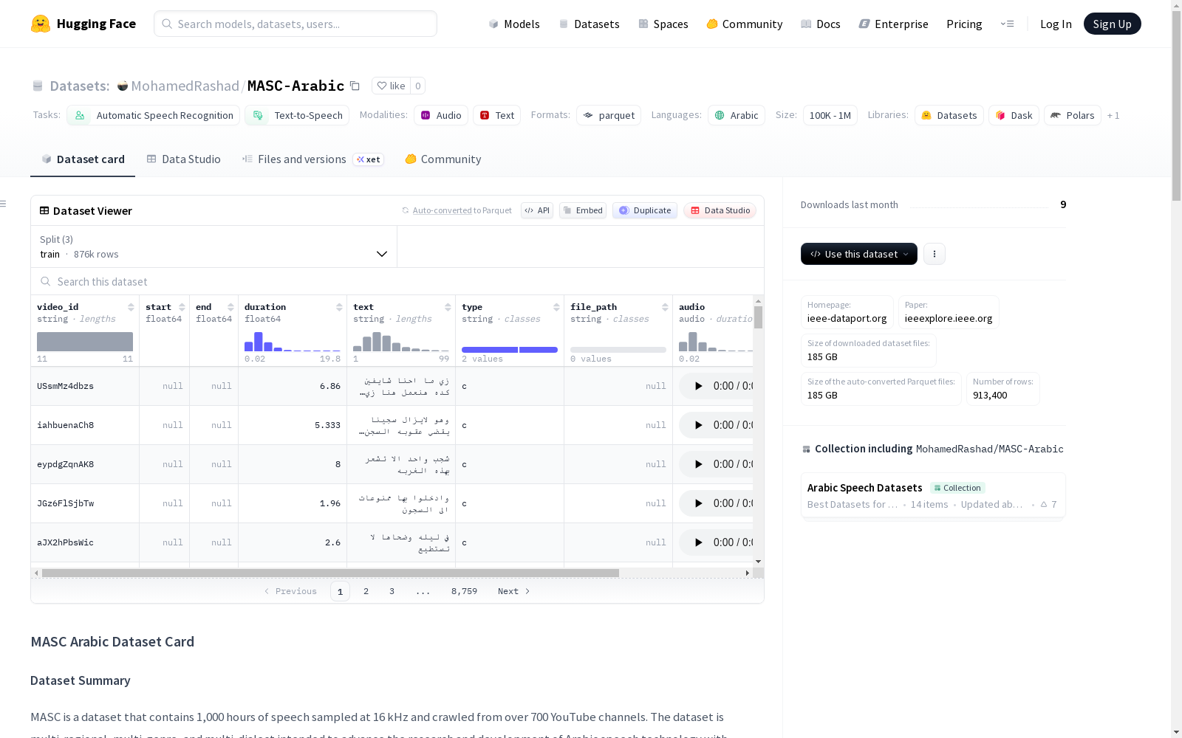The image size is (1182, 738).
Task: Open Spaces in the top navigation
Action: click(x=663, y=24)
